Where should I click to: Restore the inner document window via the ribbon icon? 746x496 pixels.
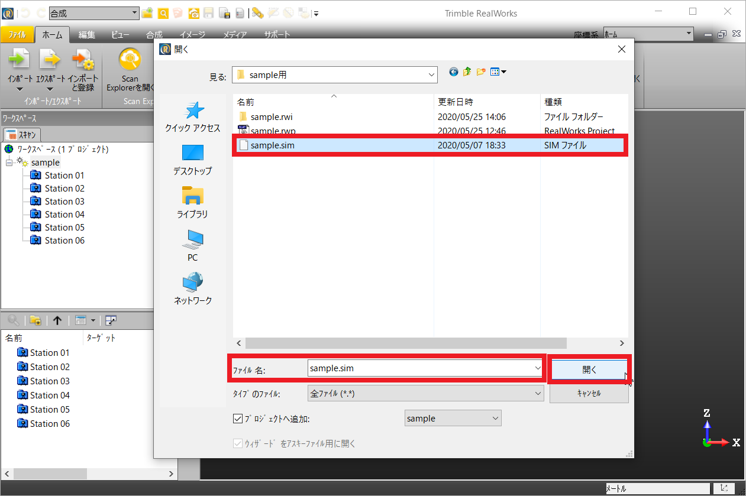coord(722,35)
